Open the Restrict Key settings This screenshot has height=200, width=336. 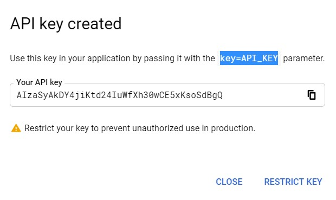tap(293, 182)
